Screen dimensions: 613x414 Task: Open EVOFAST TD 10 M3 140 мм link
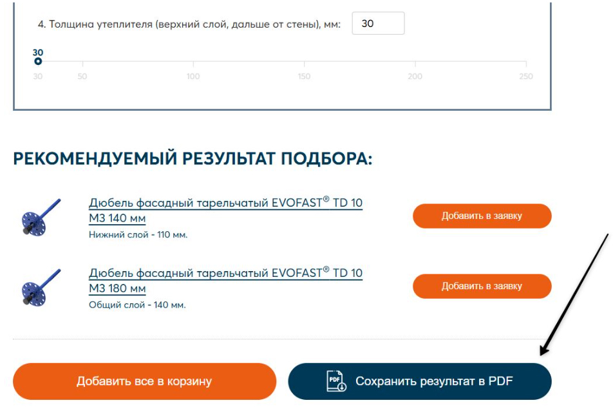(225, 210)
